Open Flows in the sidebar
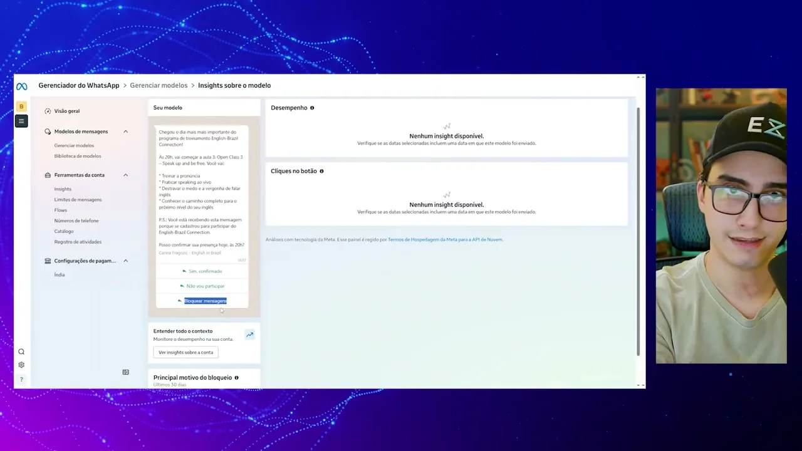Image resolution: width=802 pixels, height=451 pixels. [60, 210]
